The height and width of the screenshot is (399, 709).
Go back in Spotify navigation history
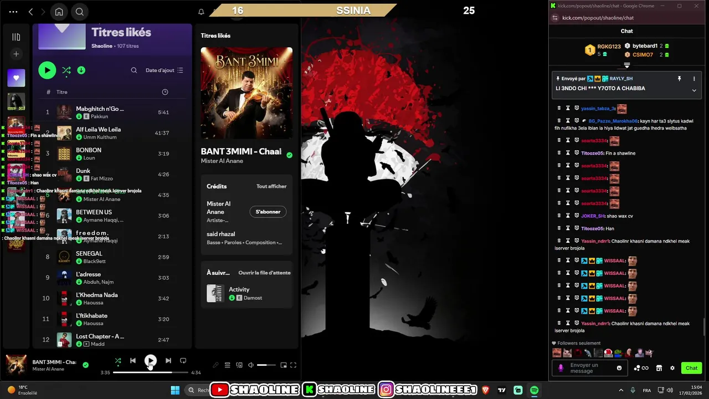(x=31, y=12)
